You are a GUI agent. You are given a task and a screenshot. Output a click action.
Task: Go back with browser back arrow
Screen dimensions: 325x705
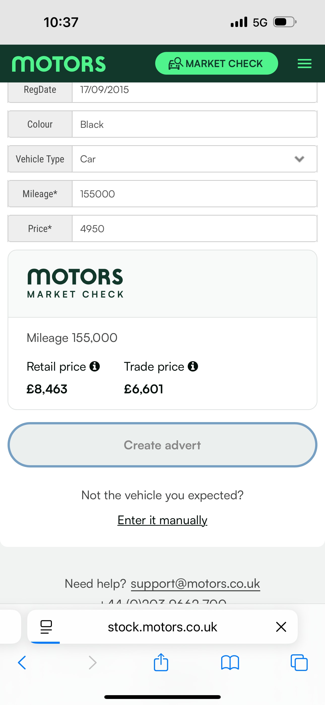[22, 663]
